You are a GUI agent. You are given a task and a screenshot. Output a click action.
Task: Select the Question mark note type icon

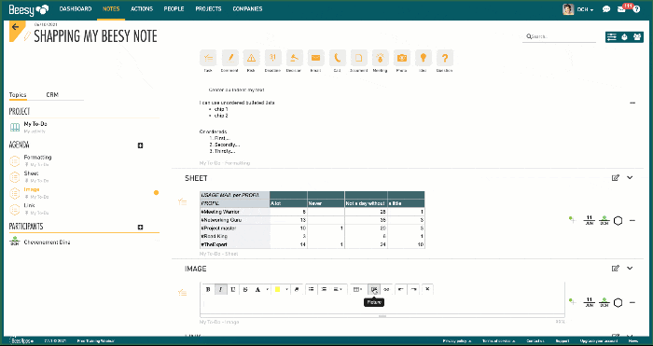(445, 58)
